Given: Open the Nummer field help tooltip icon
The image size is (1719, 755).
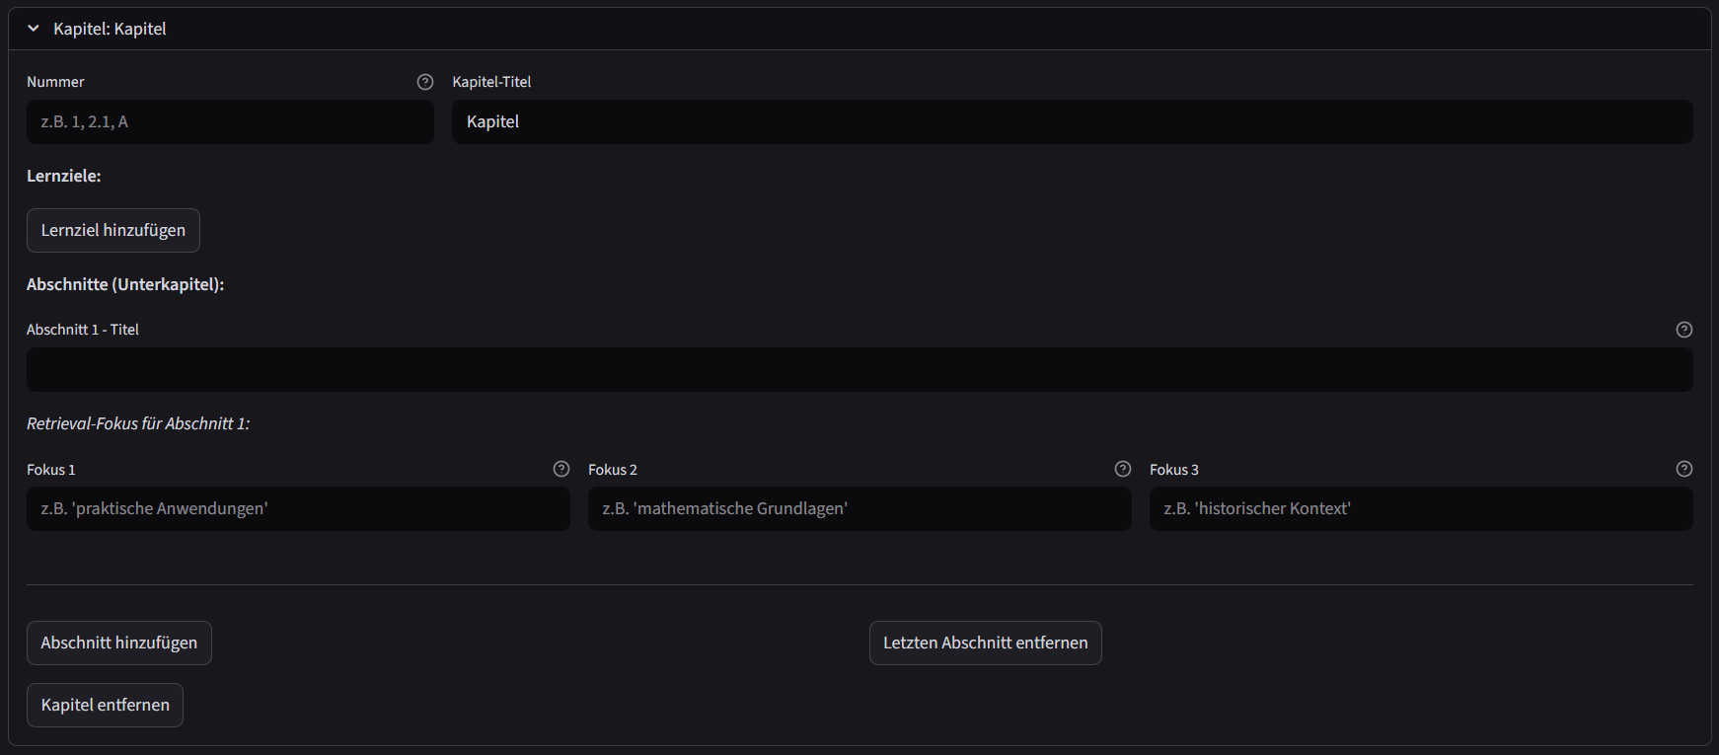Looking at the screenshot, I should pyautogui.click(x=425, y=82).
